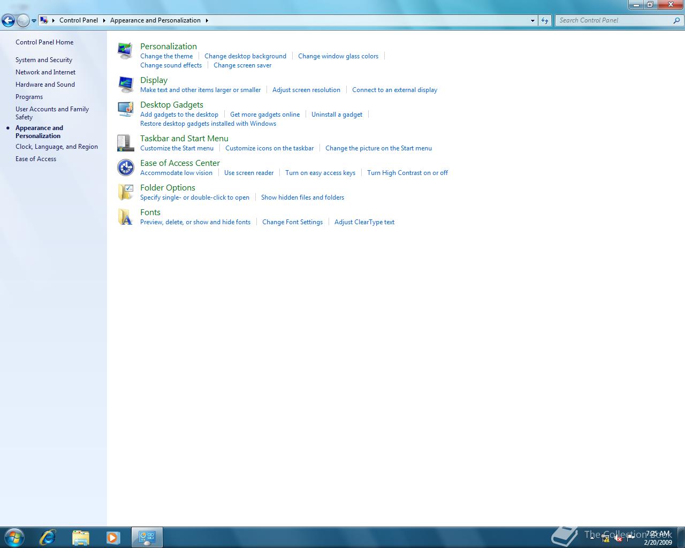Click the Taskbar and Start Menu icon

125,143
